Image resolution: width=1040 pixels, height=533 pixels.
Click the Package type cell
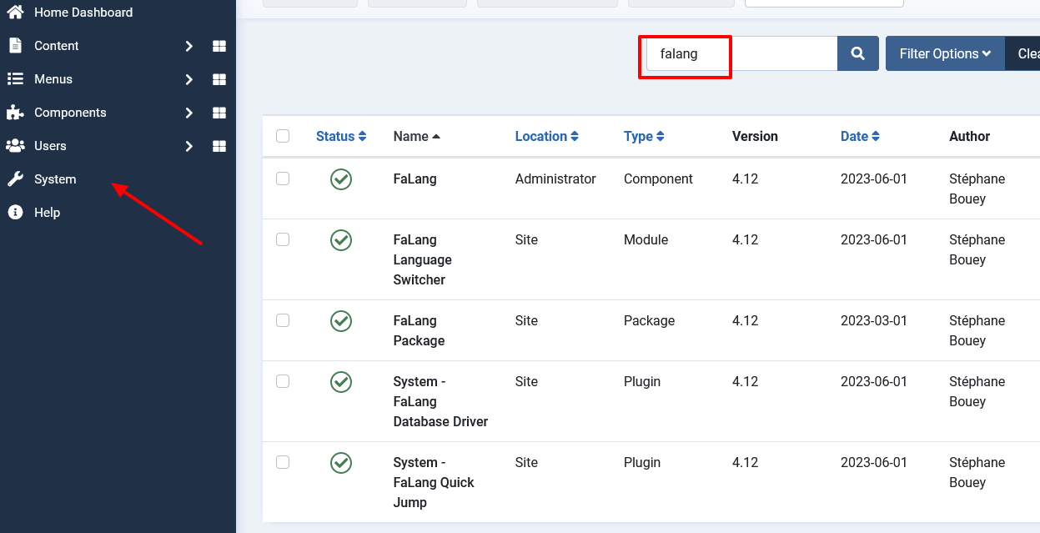650,320
